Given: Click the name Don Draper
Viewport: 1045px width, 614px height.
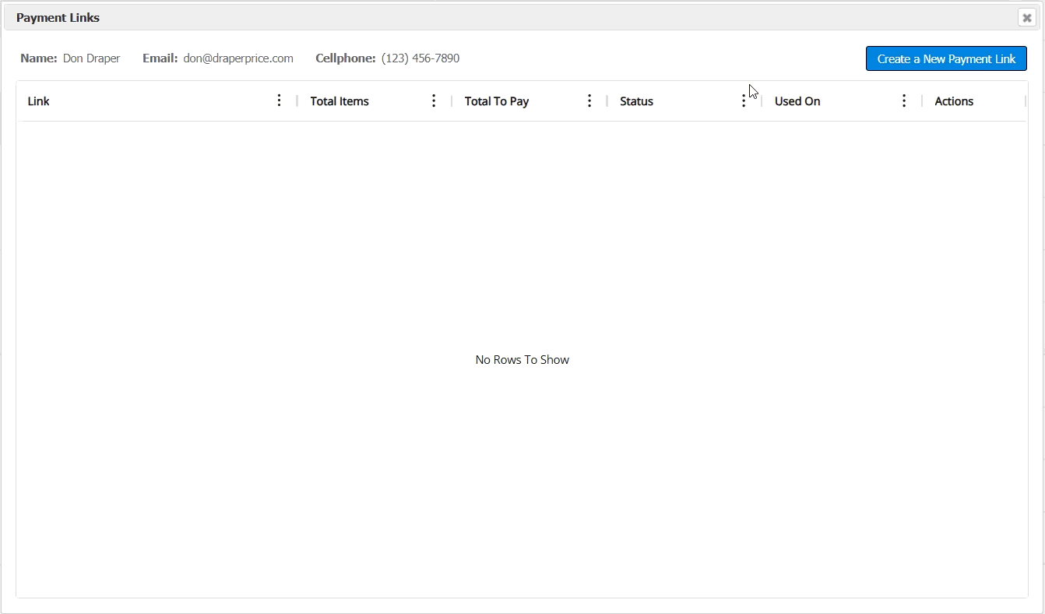Looking at the screenshot, I should 92,58.
